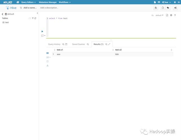
Task: Open the Query Editors menu
Action: [28, 2]
